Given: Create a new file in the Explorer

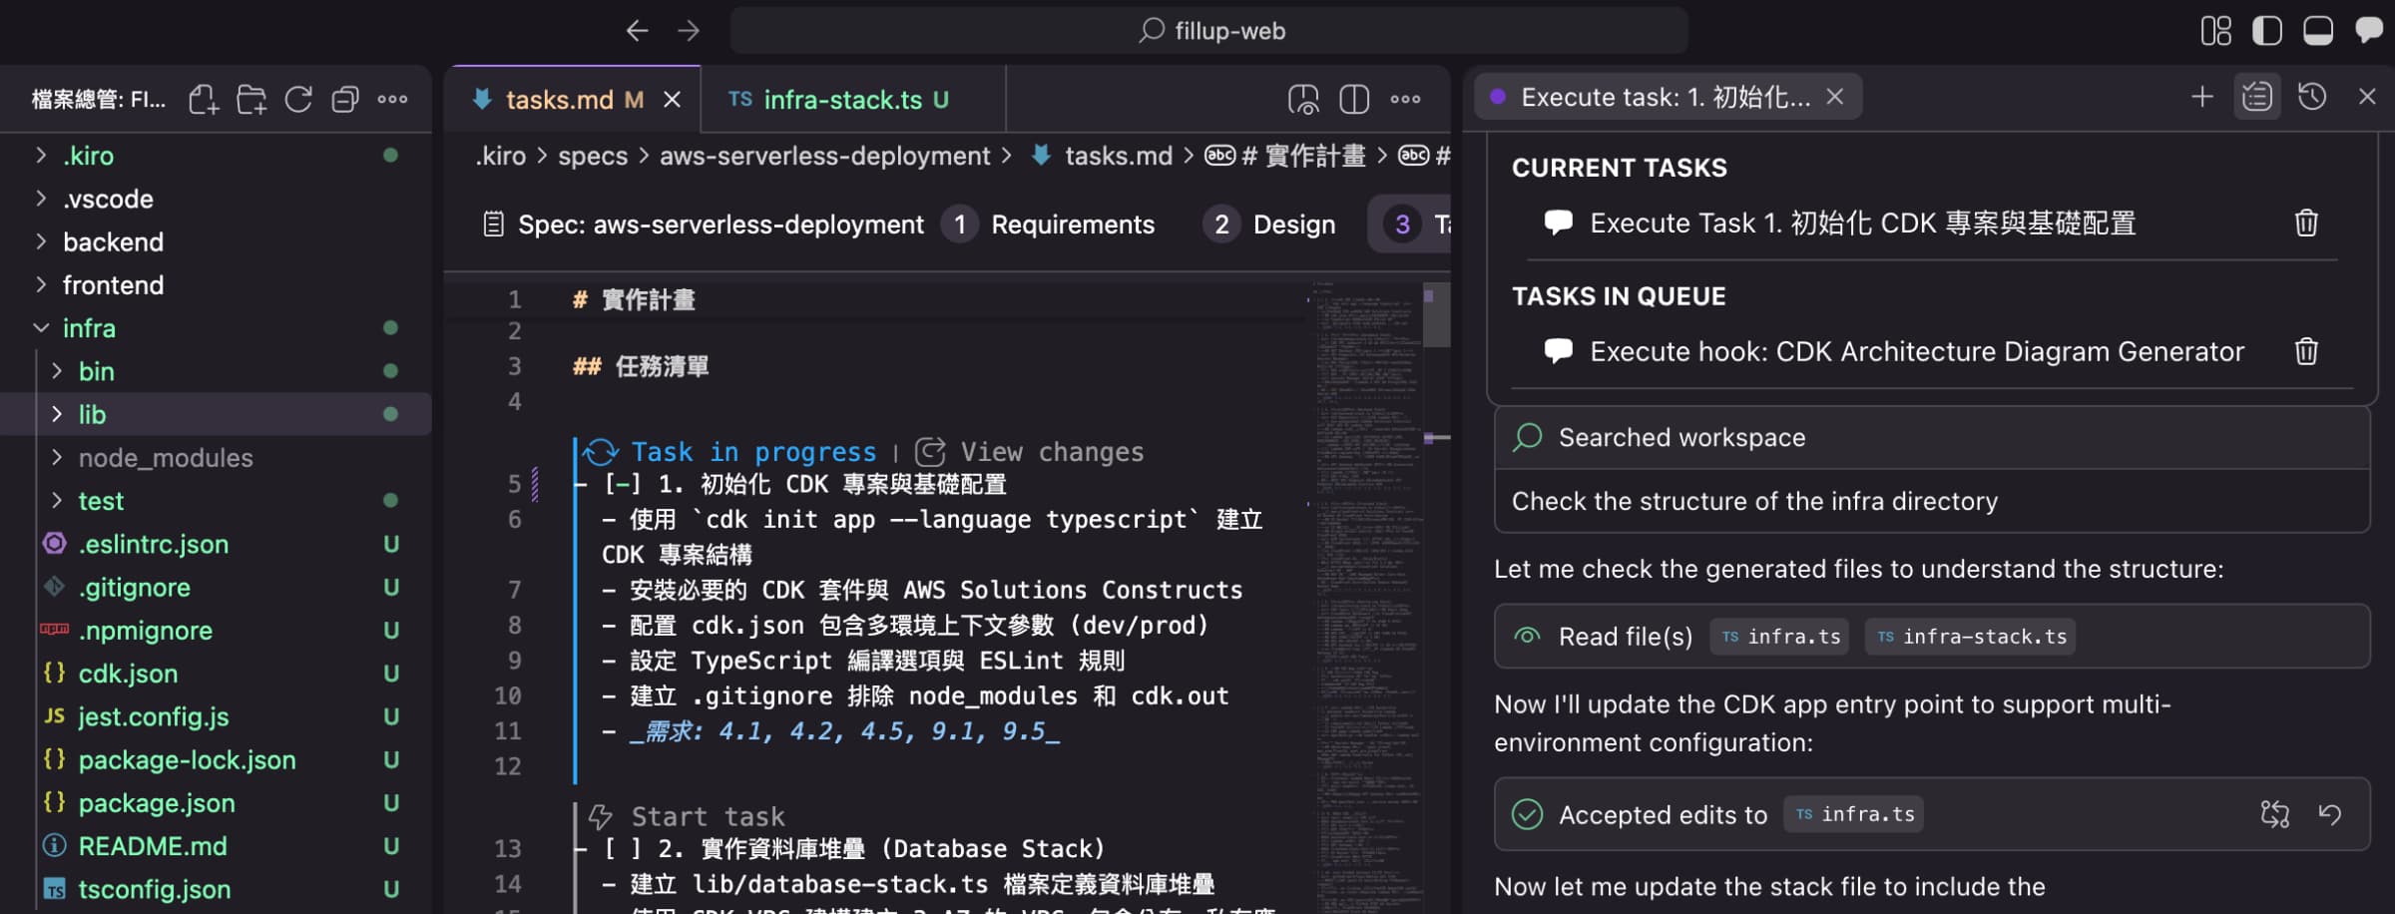Looking at the screenshot, I should [x=204, y=100].
